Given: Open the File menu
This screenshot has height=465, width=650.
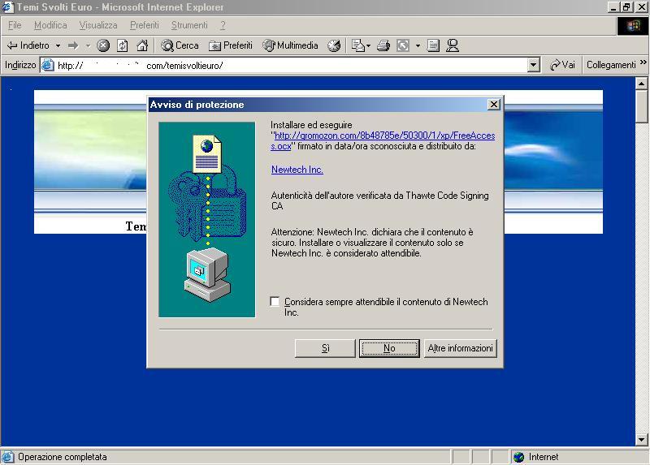Looking at the screenshot, I should click(x=15, y=25).
